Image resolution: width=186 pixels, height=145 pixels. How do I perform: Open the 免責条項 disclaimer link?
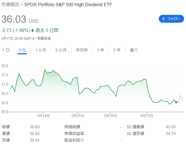(x=44, y=38)
